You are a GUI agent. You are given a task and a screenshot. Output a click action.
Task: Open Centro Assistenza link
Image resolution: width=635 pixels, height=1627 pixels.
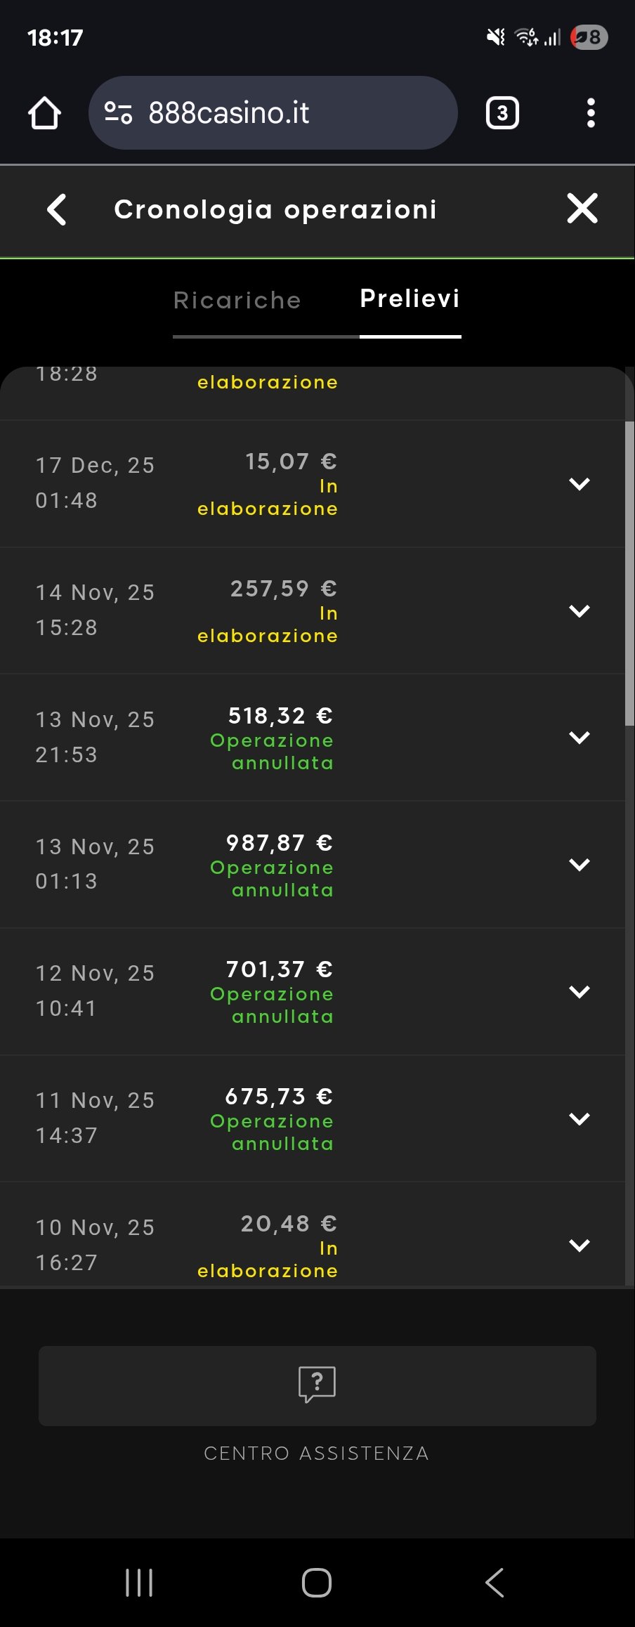pos(317,1453)
